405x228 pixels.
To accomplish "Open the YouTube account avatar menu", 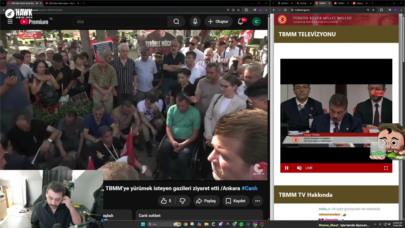I will [256, 22].
